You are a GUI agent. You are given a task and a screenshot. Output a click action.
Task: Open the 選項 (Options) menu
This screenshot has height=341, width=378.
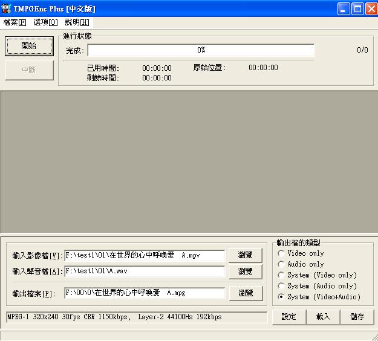[45, 22]
